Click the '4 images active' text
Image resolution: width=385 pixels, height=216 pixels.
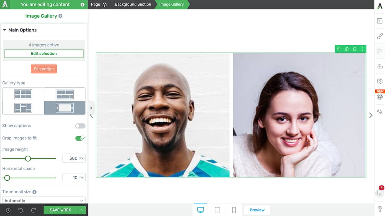(44, 45)
